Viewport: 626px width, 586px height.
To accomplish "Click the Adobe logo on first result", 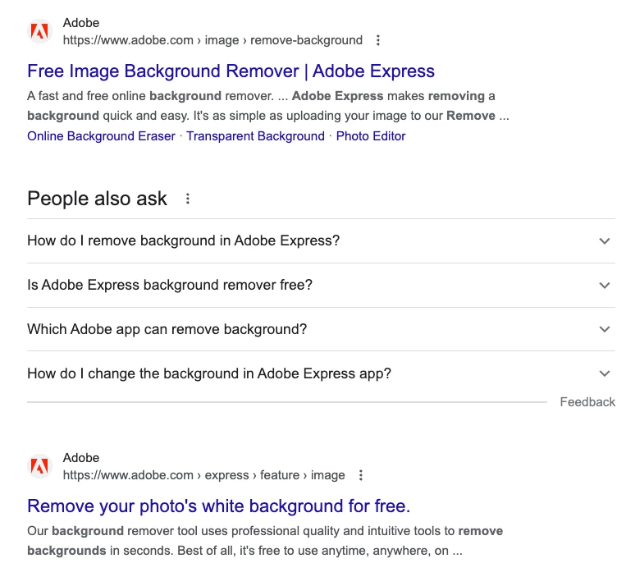I will [40, 31].
